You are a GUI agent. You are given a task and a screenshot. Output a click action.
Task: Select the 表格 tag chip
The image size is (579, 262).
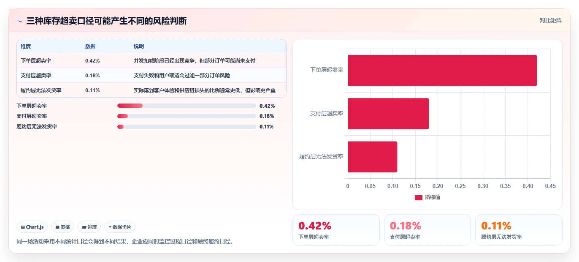pos(62,227)
